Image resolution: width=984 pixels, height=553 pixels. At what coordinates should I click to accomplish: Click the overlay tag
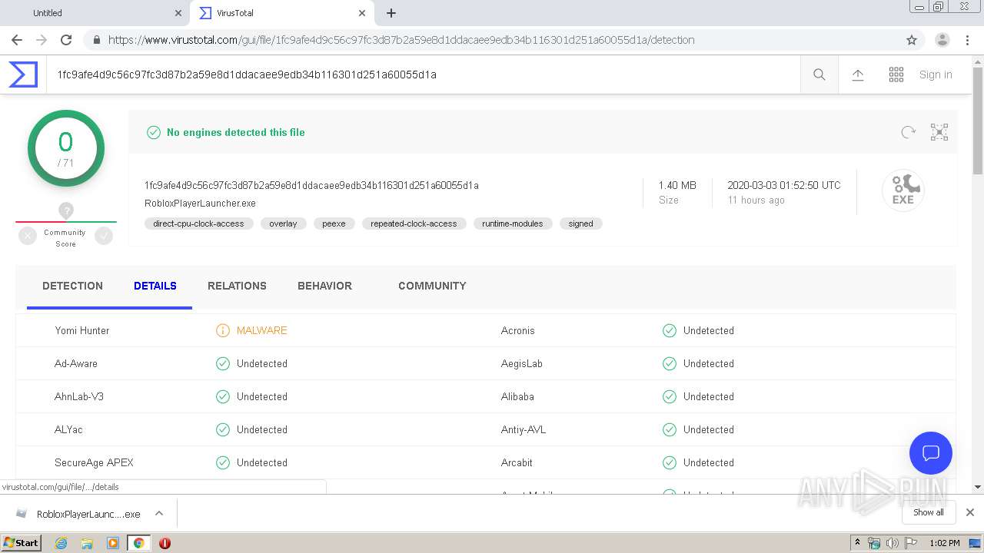coord(283,224)
